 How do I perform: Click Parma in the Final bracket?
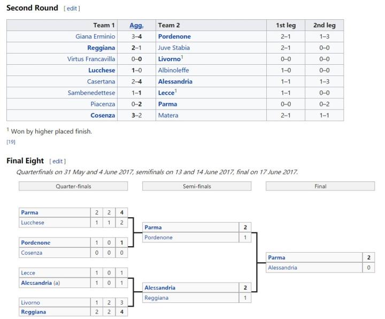276,257
